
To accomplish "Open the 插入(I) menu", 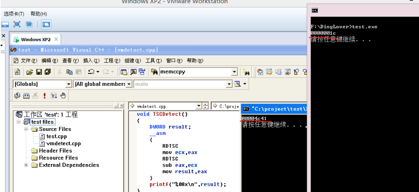I will 91,60.
